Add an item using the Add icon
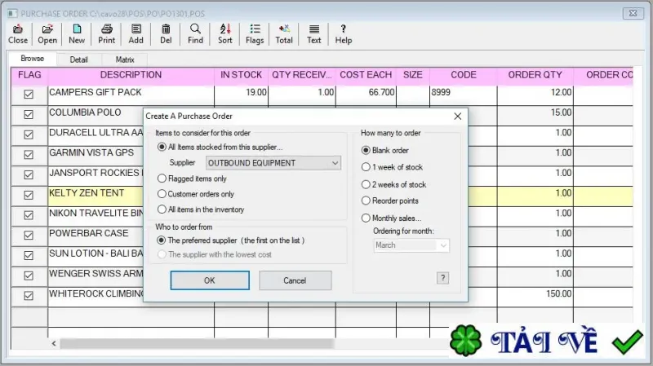The width and height of the screenshot is (653, 366). pyautogui.click(x=135, y=34)
